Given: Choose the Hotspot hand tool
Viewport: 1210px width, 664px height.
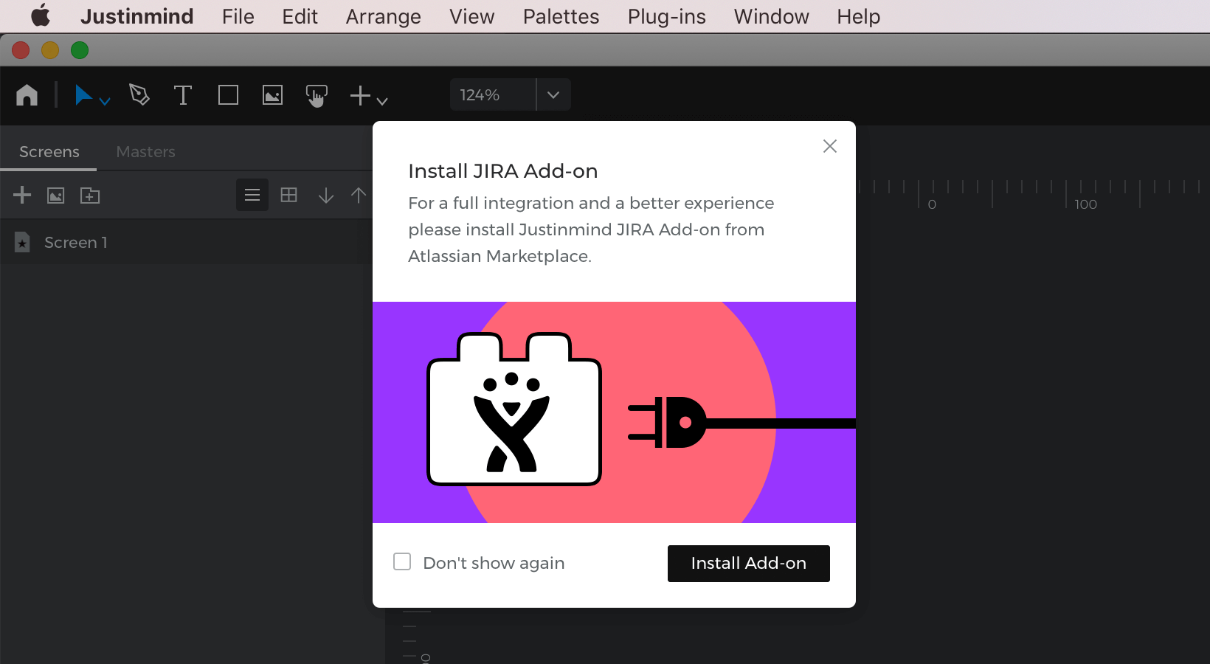Looking at the screenshot, I should (317, 96).
